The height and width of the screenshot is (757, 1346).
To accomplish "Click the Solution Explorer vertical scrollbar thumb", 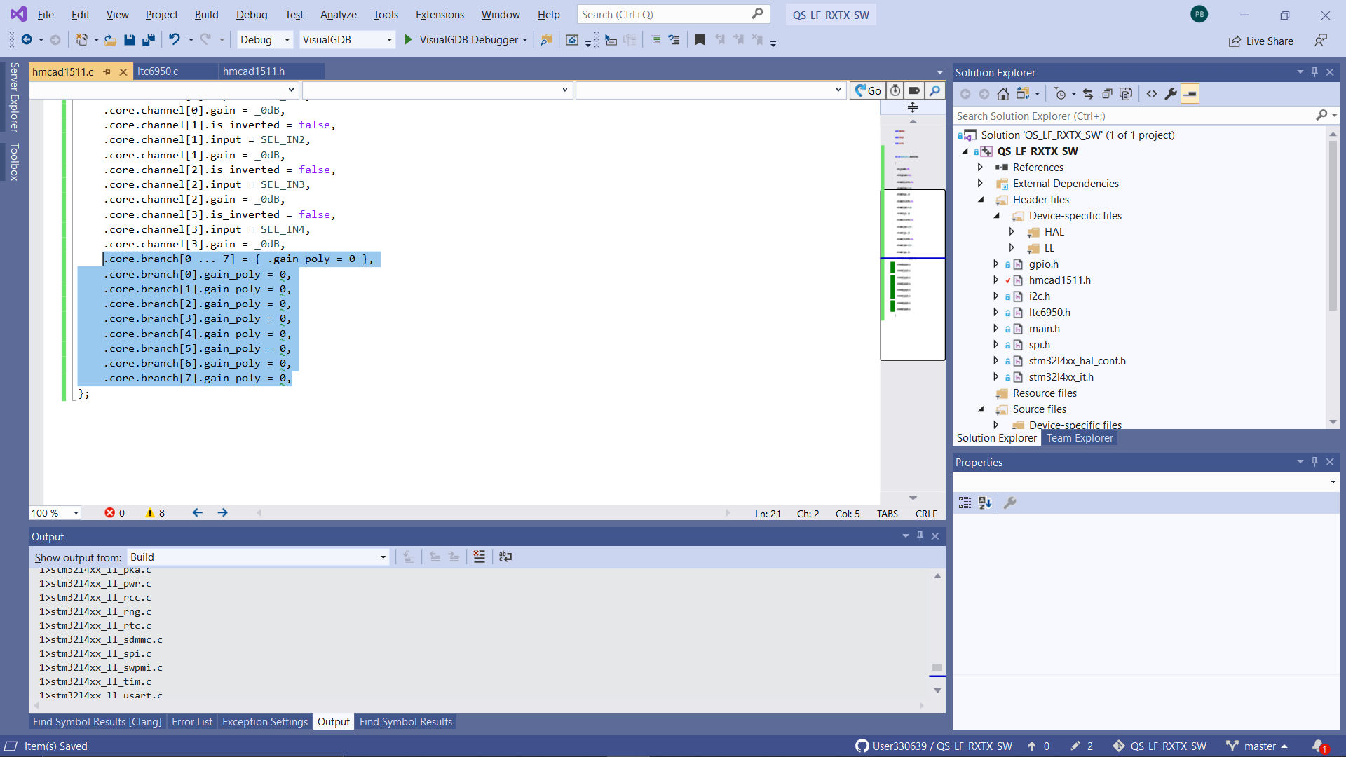I will (1333, 224).
